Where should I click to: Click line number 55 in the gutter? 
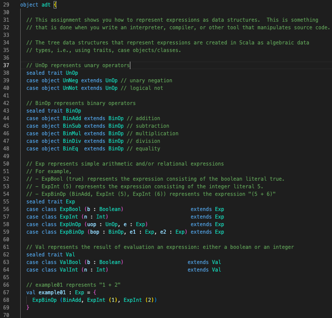tap(6, 201)
